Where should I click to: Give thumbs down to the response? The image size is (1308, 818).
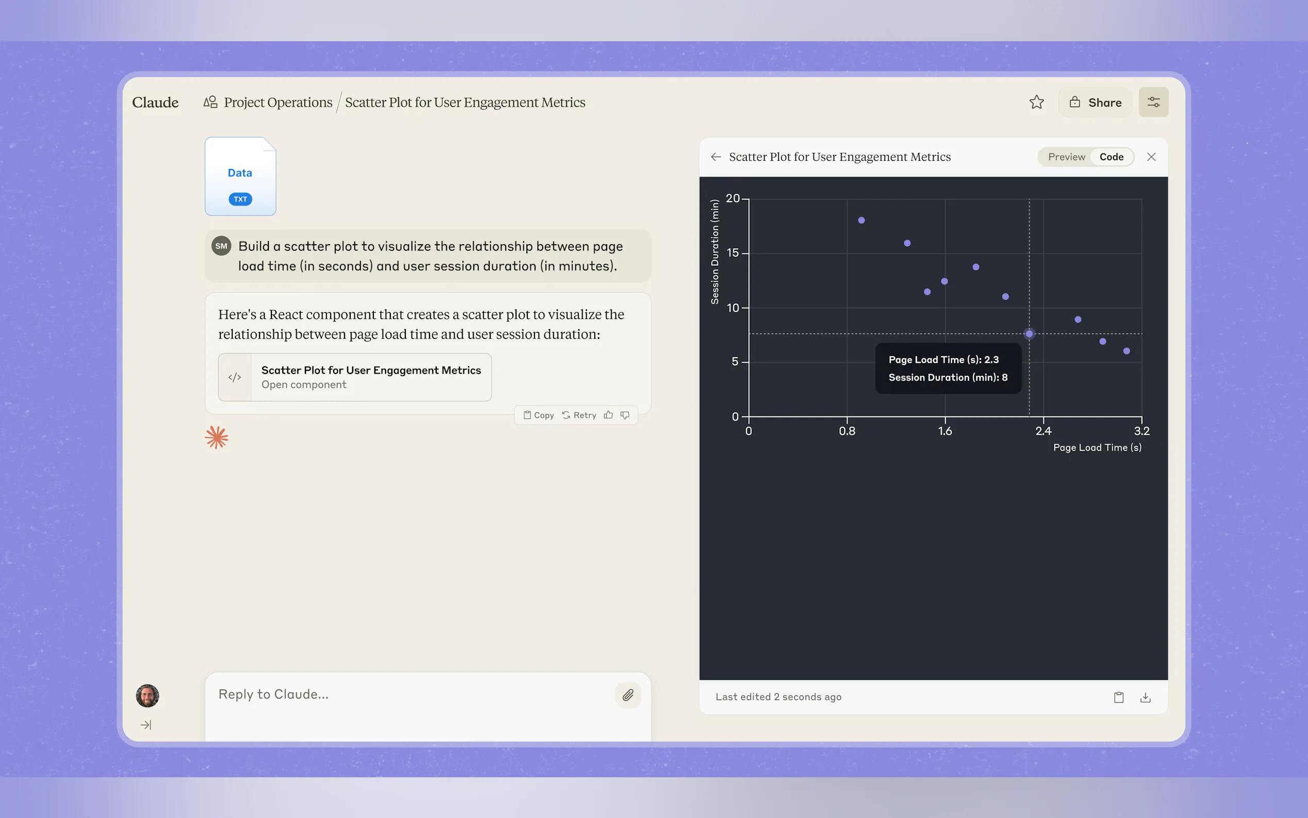click(x=625, y=415)
